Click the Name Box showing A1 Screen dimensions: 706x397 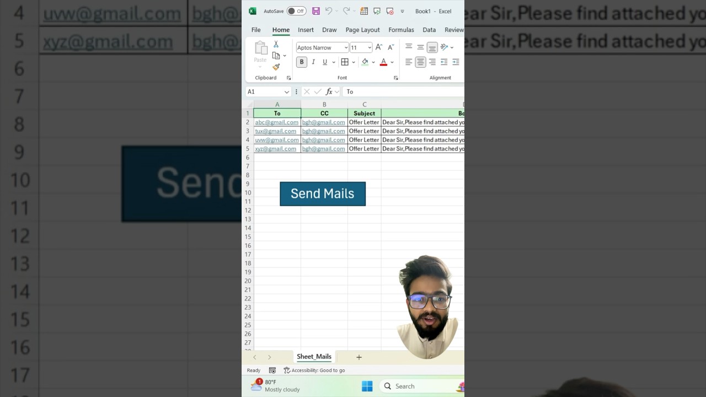(268, 92)
